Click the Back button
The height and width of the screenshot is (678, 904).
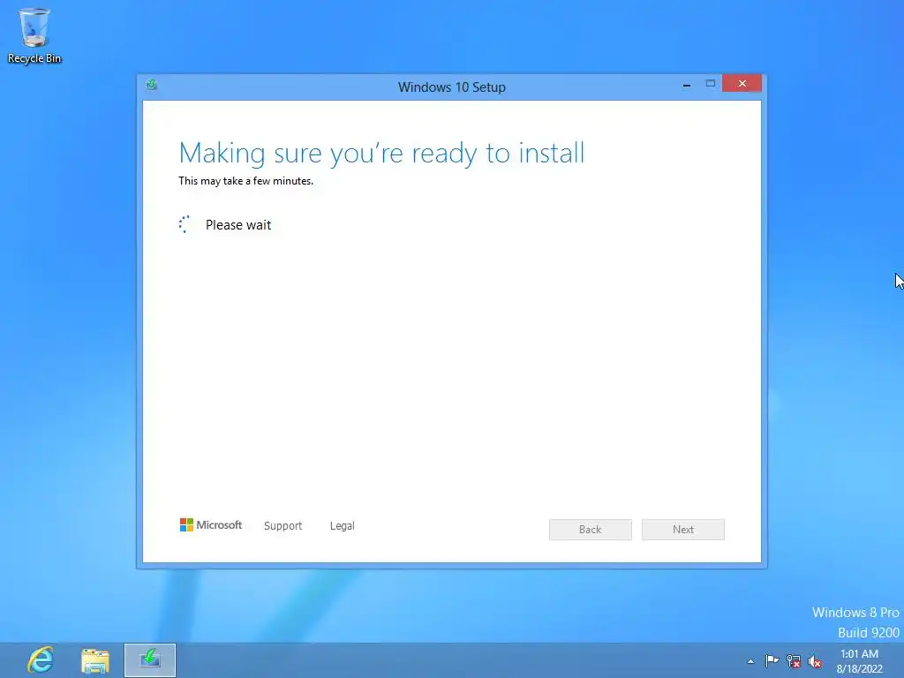[591, 530]
